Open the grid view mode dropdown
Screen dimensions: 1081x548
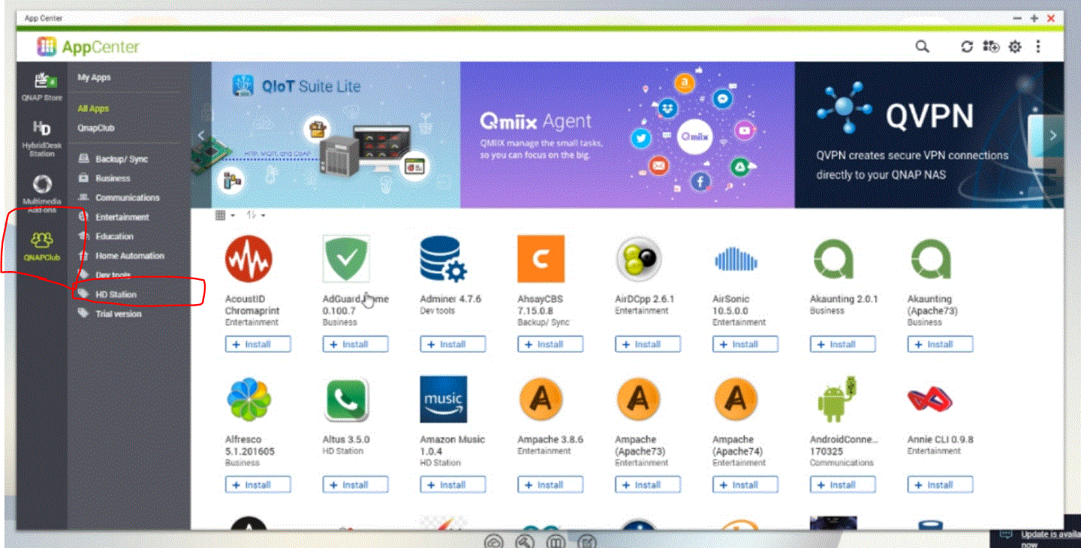tap(225, 215)
